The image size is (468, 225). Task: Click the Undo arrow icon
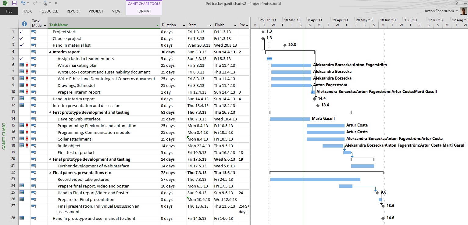[x=23, y=3]
